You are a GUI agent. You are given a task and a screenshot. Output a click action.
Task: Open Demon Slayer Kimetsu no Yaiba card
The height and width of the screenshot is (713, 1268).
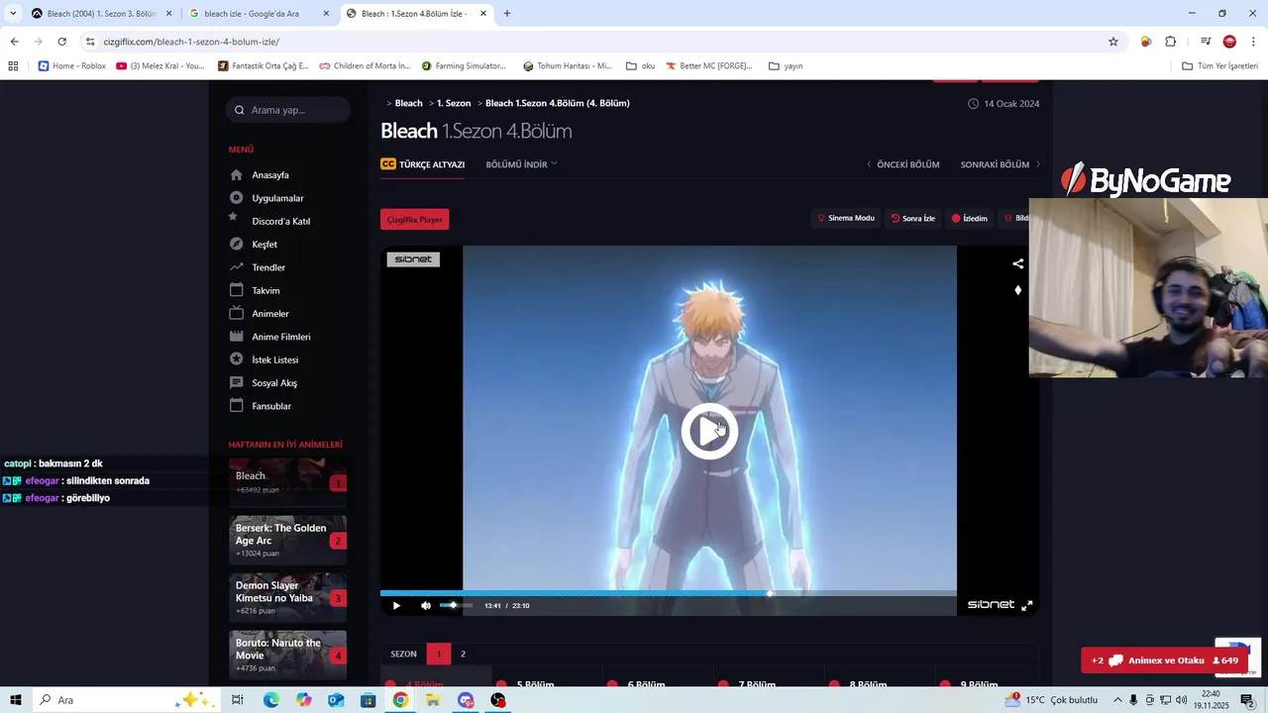287,597
